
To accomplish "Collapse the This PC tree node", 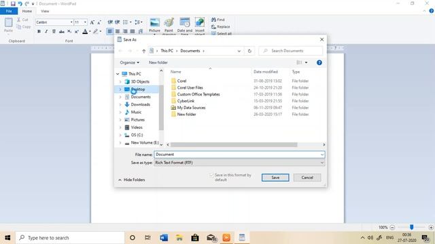I will click(x=118, y=74).
